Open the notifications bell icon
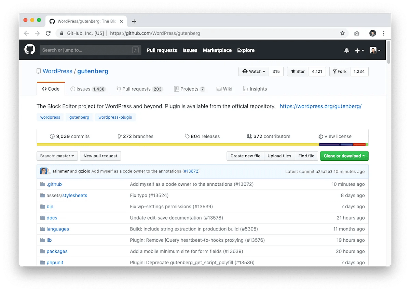Image resolution: width=410 pixels, height=291 pixels. click(346, 50)
